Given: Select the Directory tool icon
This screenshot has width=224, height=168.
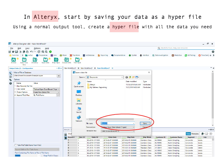Looking at the screenshot, I should pos(35,60).
